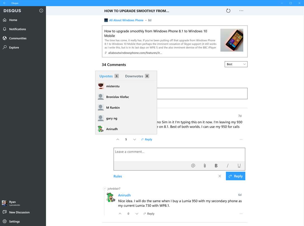Select M Rankin in upvoters list
The image size is (304, 226).
[x=126, y=108]
